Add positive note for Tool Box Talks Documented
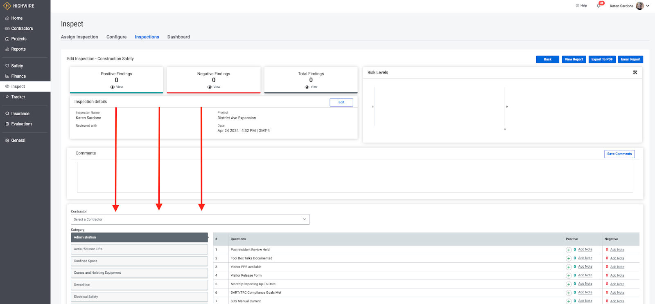 (585, 258)
